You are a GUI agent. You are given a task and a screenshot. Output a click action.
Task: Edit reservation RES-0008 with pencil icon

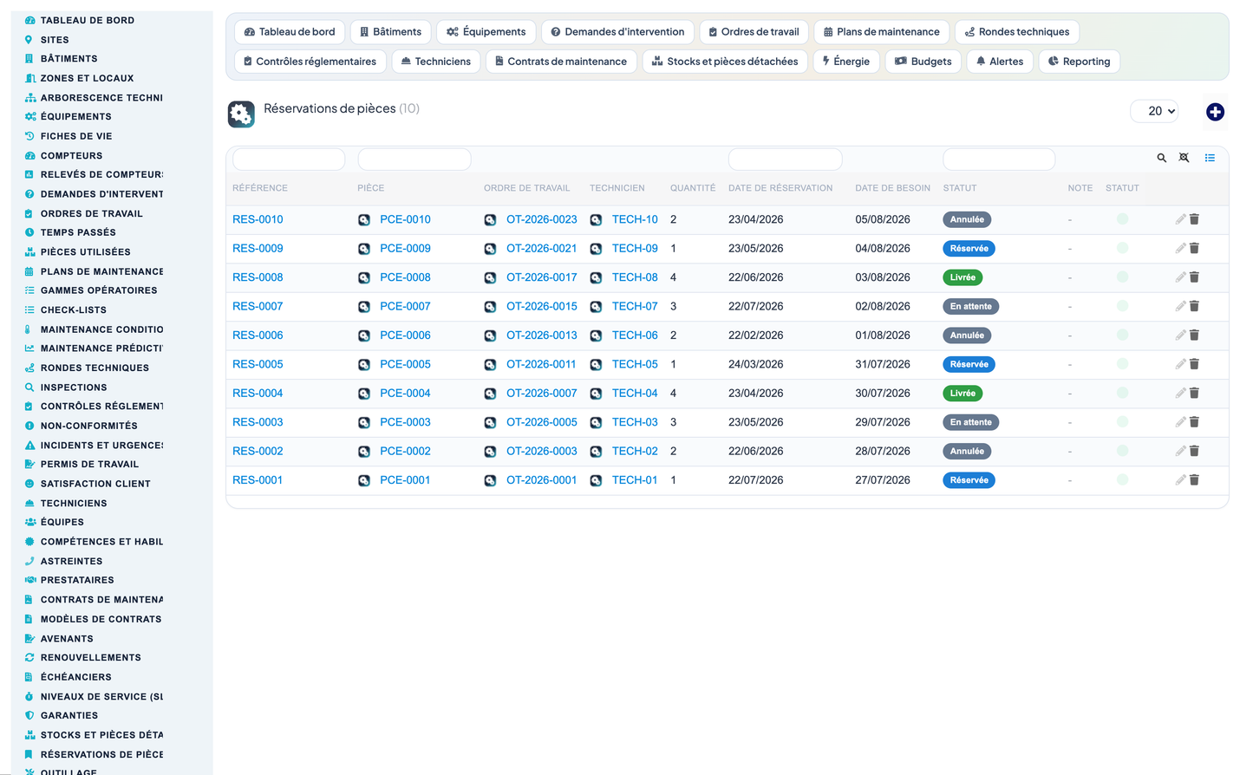tap(1180, 277)
